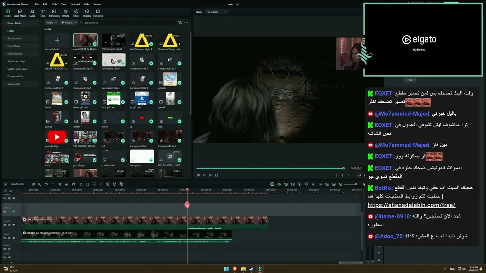Step back one frame in player
The height and width of the screenshot is (273, 486).
[198, 175]
